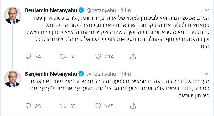Reply to the tweet with 25 replies
The height and width of the screenshot is (116, 214).
[x=28, y=106]
